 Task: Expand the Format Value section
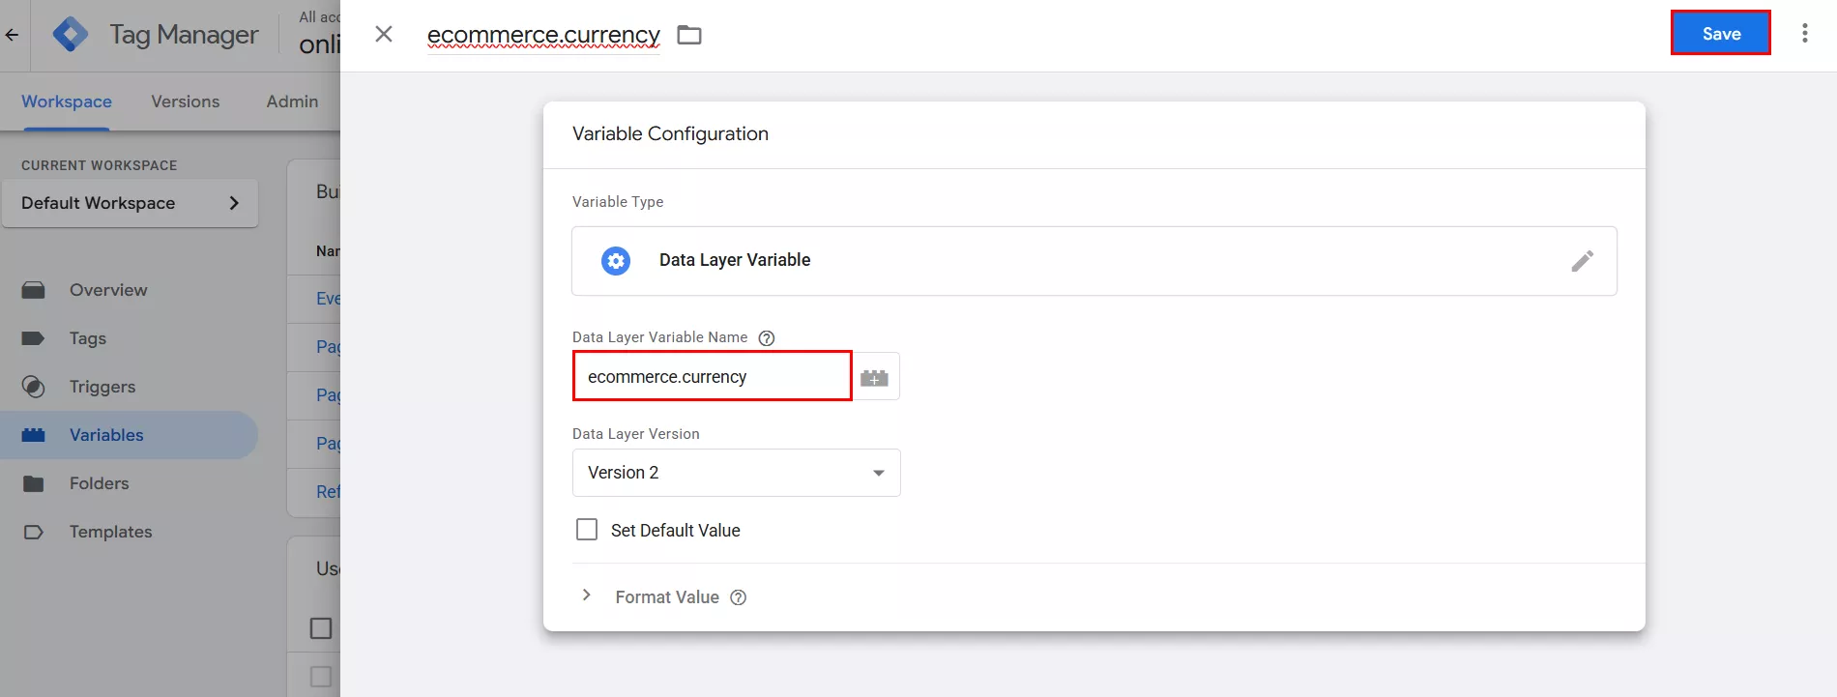coord(587,596)
